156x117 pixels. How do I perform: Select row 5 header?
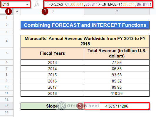(x=6, y=53)
